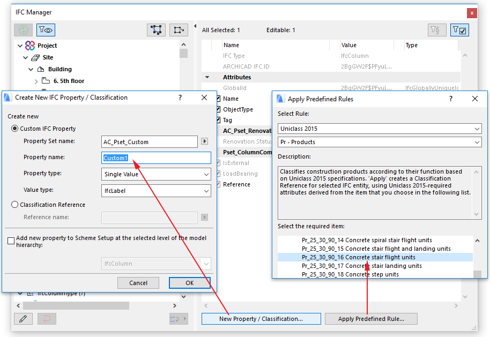The width and height of the screenshot is (490, 337).
Task: Select Pr_25_30_90_17 Concrete stair landing units
Action: point(361,266)
